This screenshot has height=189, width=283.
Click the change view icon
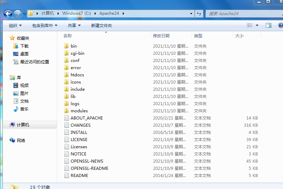(250, 25)
